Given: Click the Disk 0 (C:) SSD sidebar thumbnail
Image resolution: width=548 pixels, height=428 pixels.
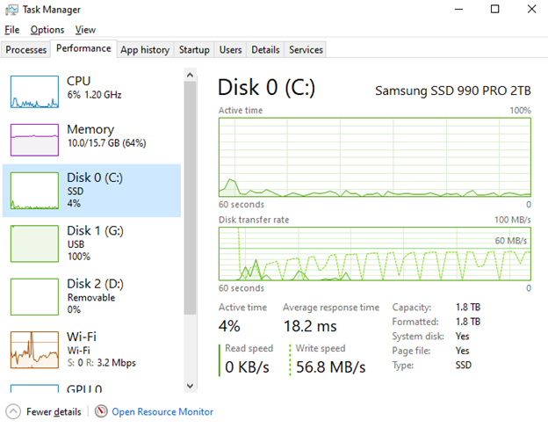Looking at the screenshot, I should pos(34,191).
